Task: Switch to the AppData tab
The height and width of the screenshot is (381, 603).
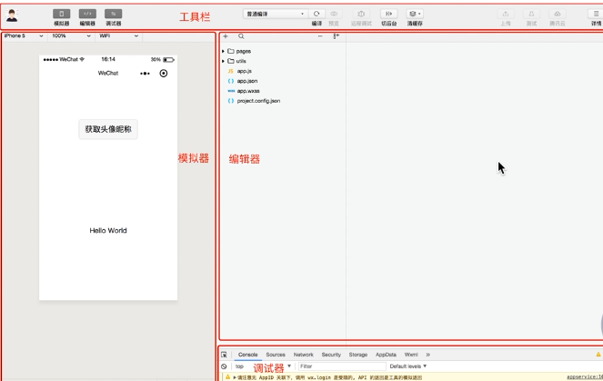Action: 386,355
